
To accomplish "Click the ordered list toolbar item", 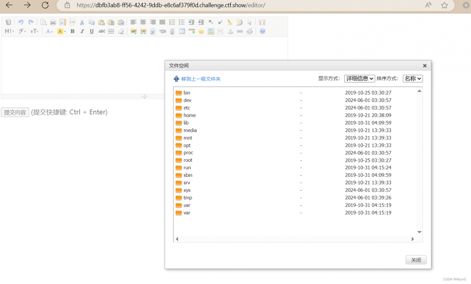I will (172, 22).
